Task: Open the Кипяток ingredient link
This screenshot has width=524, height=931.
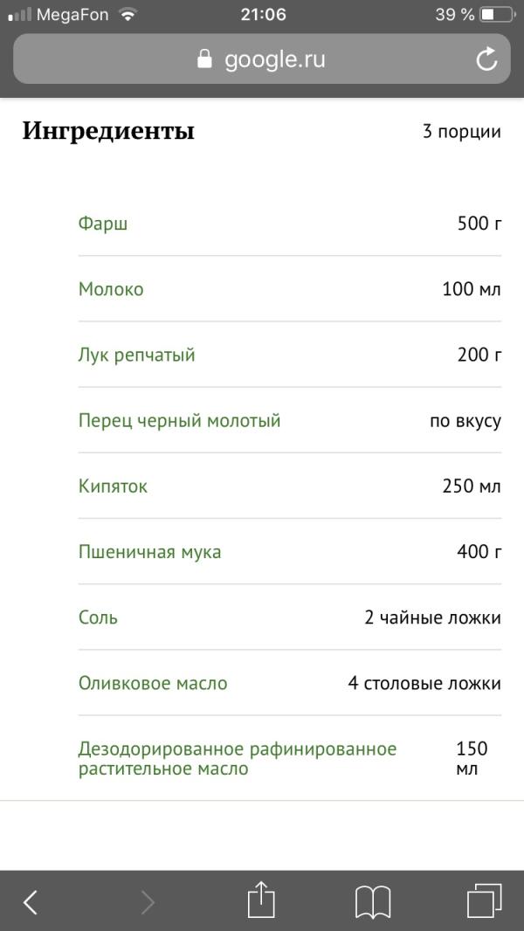Action: click(x=111, y=486)
